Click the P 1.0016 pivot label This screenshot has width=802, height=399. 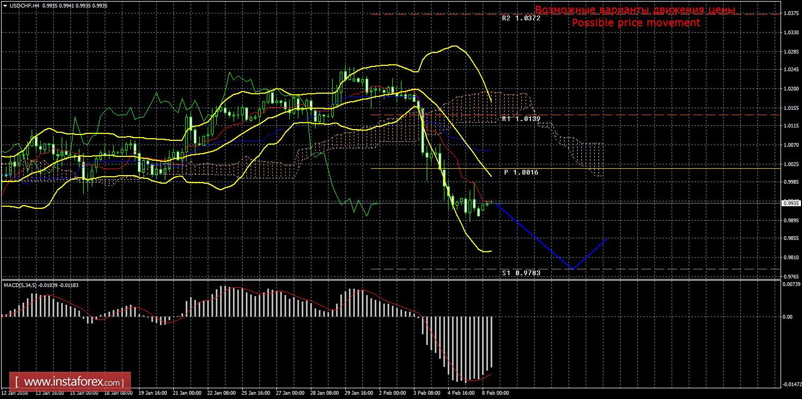pyautogui.click(x=521, y=172)
